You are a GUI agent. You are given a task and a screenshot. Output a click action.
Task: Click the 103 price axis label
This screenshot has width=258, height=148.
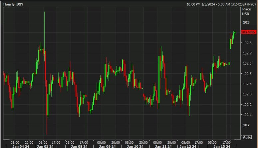[x=246, y=22]
